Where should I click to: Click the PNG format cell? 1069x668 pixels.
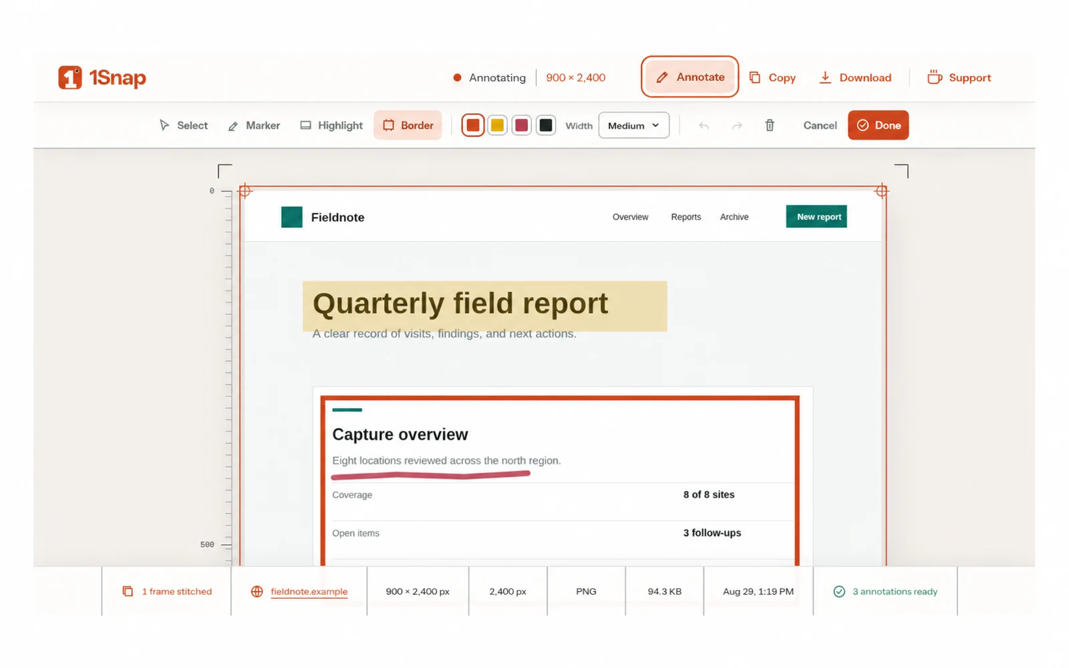tap(586, 591)
